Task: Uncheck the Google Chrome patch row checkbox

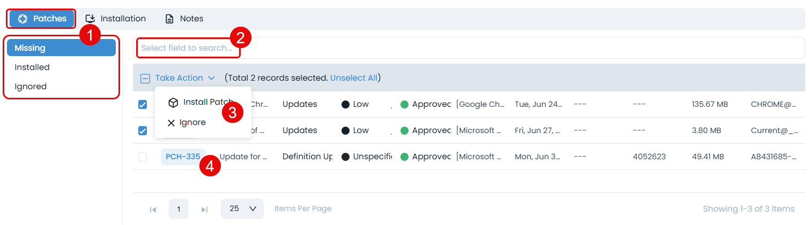Action: tap(143, 105)
